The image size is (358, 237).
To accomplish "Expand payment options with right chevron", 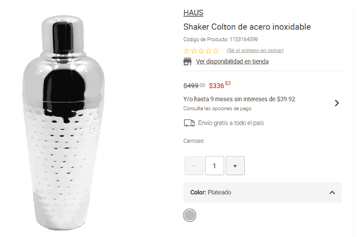I will [337, 103].
